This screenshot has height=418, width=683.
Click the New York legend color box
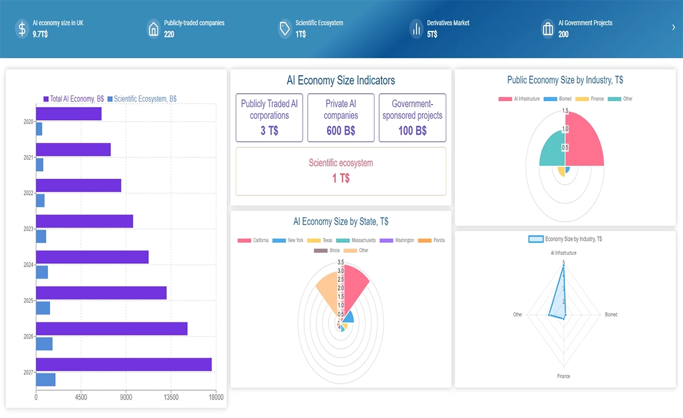(x=279, y=240)
